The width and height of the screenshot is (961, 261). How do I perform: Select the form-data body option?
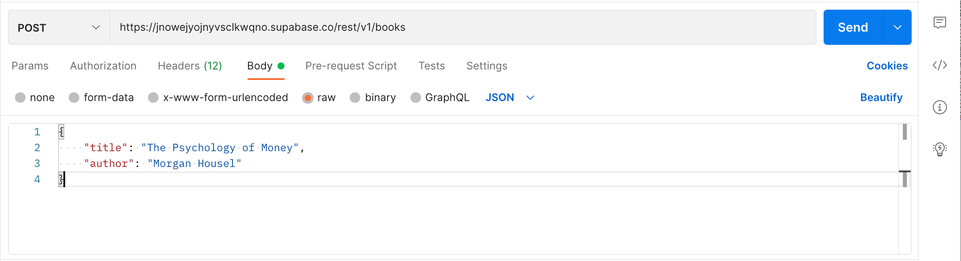click(74, 98)
